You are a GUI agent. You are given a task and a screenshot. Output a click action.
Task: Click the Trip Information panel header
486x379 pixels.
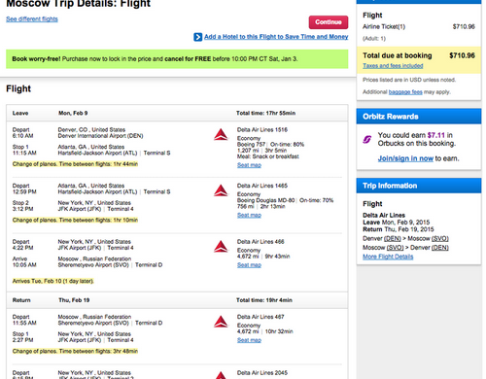point(419,186)
